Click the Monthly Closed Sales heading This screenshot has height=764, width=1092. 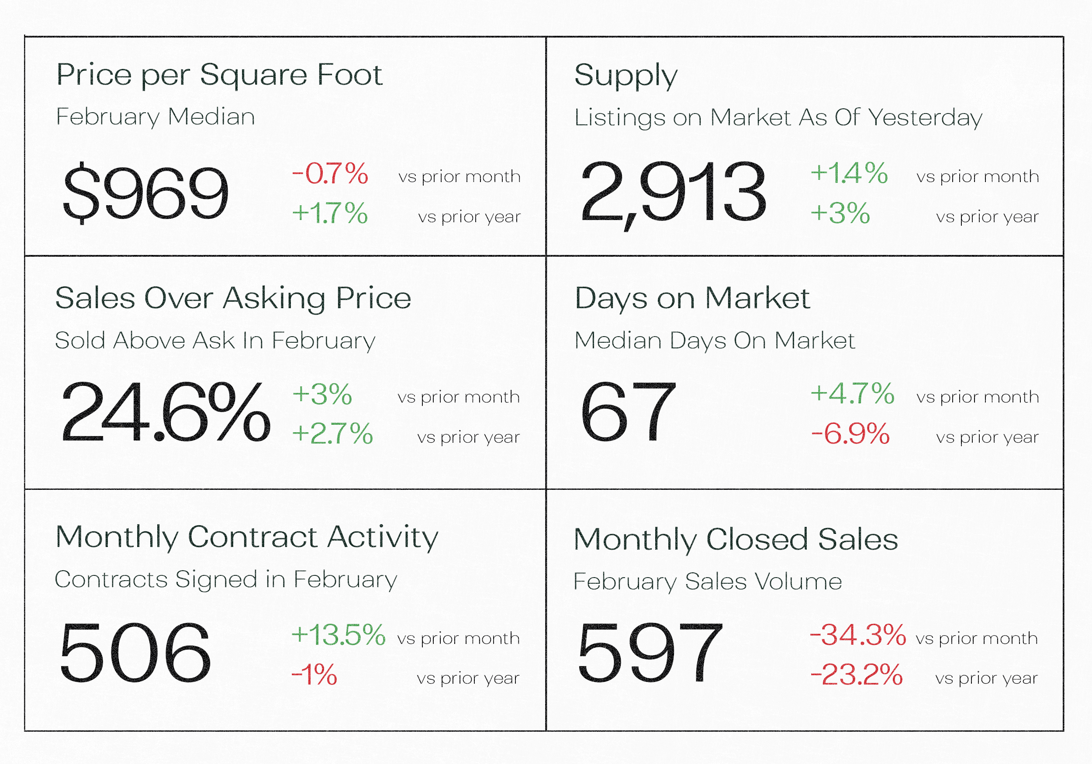tap(736, 540)
